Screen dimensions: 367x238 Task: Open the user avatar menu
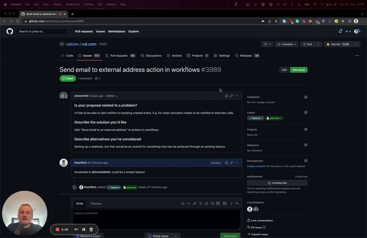coord(357,31)
